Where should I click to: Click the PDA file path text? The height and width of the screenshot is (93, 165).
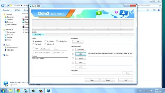[x=110, y=53]
